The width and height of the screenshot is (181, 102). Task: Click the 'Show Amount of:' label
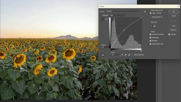point(157,10)
